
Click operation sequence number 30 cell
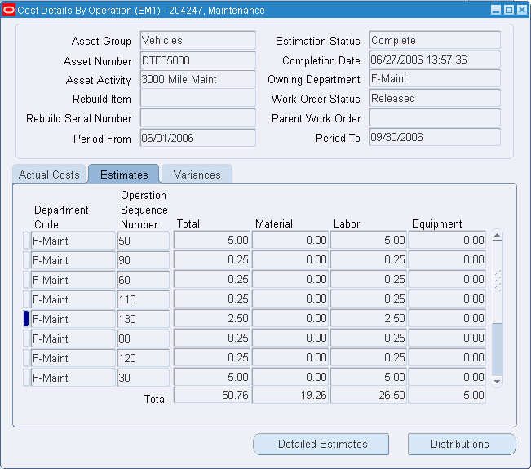point(144,378)
